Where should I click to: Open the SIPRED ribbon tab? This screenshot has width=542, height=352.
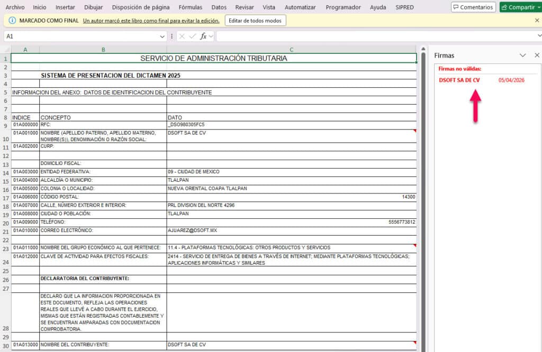coord(405,7)
